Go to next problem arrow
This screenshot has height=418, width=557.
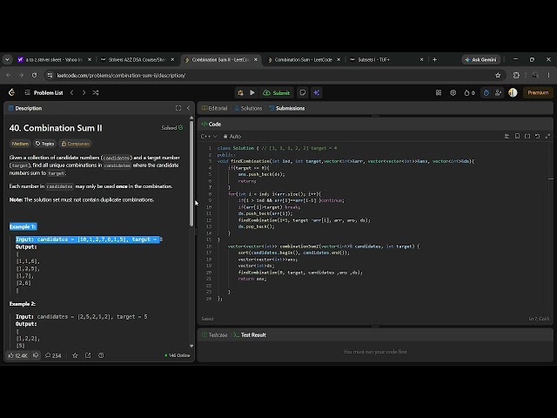(x=84, y=93)
